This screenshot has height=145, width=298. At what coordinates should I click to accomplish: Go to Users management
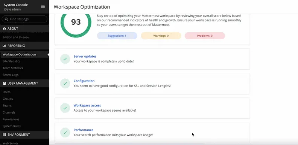[6, 92]
